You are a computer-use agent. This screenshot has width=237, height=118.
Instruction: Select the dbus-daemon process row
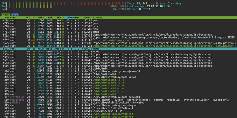click(x=119, y=100)
